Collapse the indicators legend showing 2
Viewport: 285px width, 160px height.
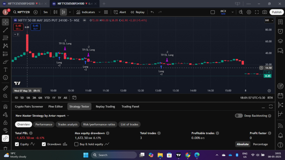[x=16, y=34]
